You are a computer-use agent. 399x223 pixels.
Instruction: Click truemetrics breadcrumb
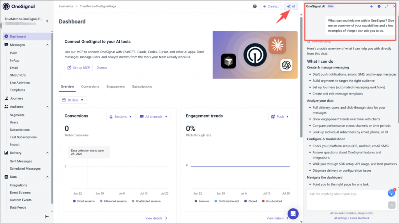click(66, 6)
